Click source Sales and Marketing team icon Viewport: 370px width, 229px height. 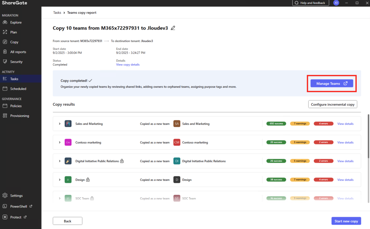click(x=68, y=124)
